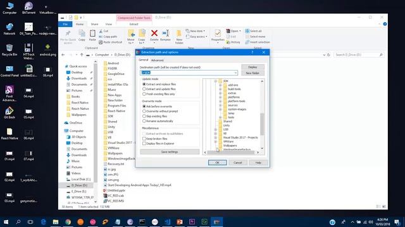Image resolution: width=405 pixels, height=227 pixels.
Task: Select the android.png desktop icon
Action: coord(48,50)
